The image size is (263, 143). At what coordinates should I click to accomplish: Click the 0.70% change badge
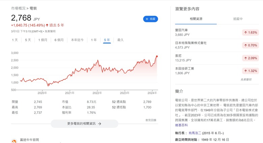[251, 45]
